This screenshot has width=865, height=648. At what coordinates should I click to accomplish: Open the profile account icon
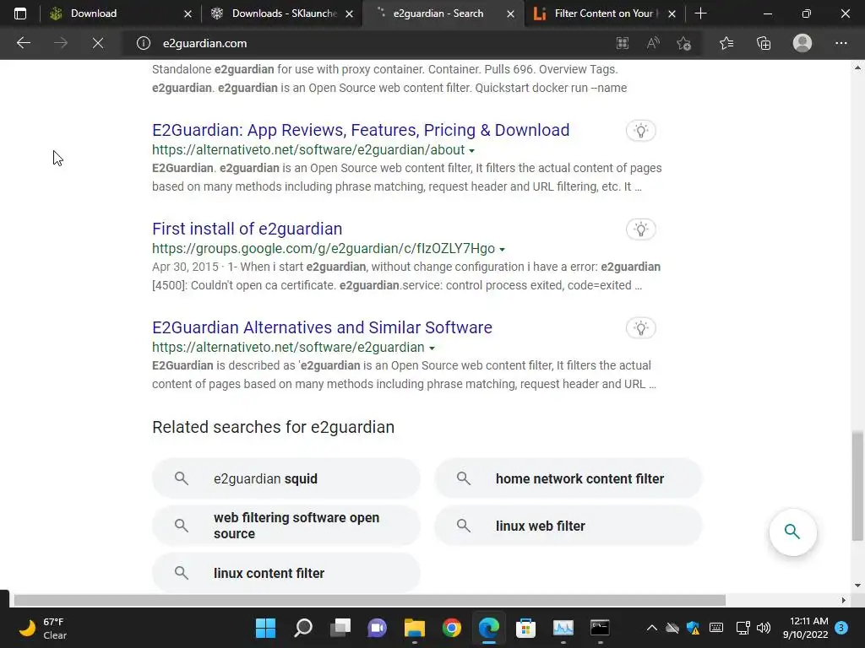pyautogui.click(x=802, y=43)
